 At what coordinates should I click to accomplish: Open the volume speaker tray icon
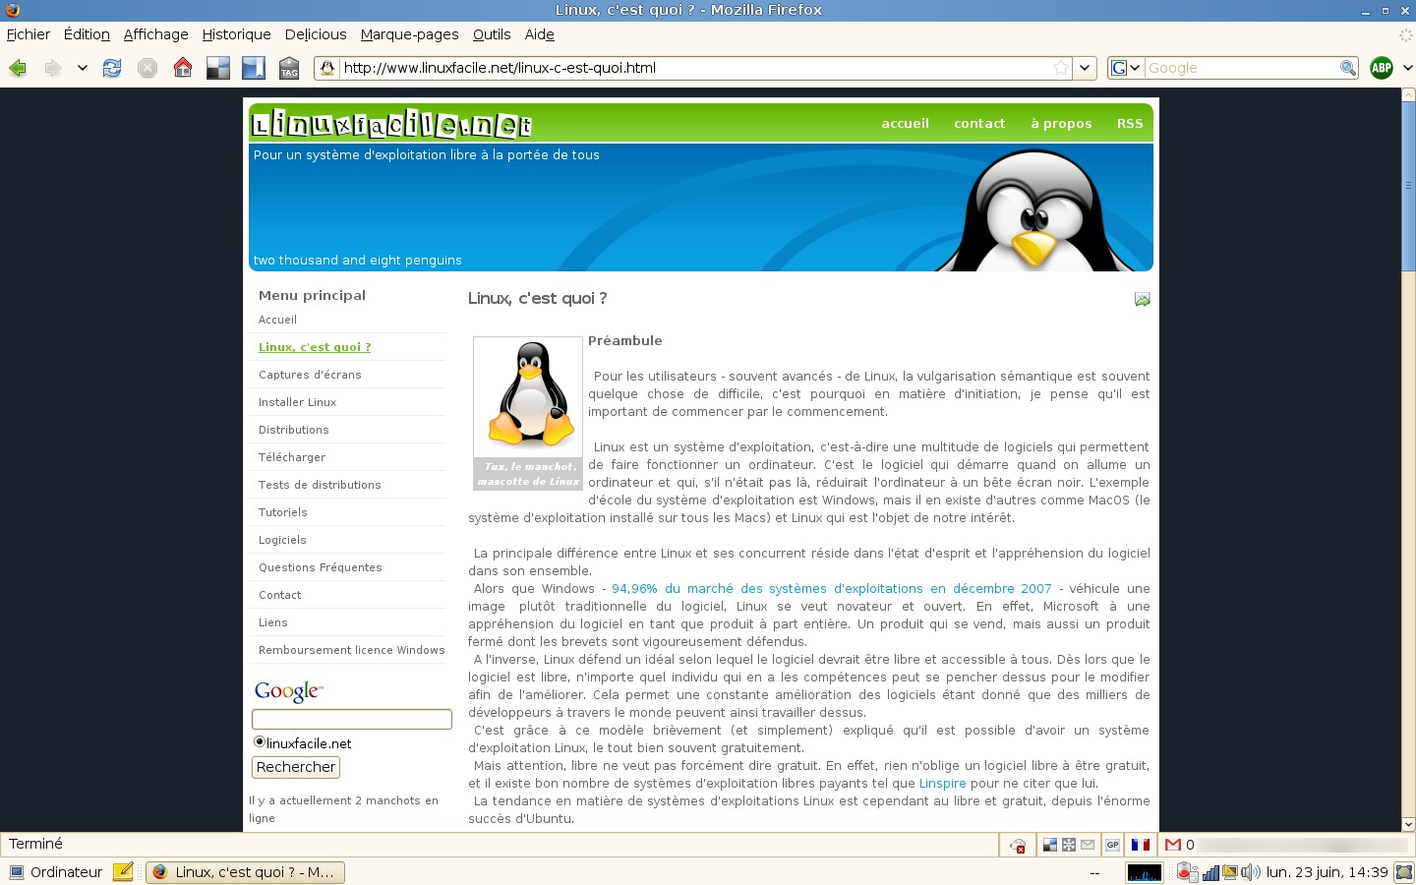[1250, 872]
